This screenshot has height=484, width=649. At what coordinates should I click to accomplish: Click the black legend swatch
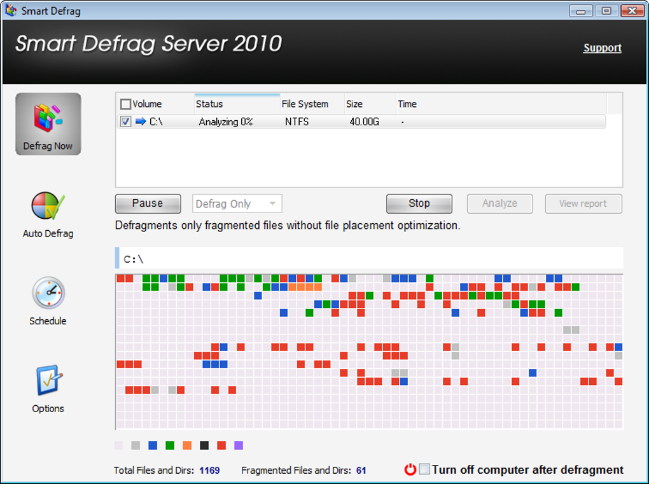tap(204, 445)
